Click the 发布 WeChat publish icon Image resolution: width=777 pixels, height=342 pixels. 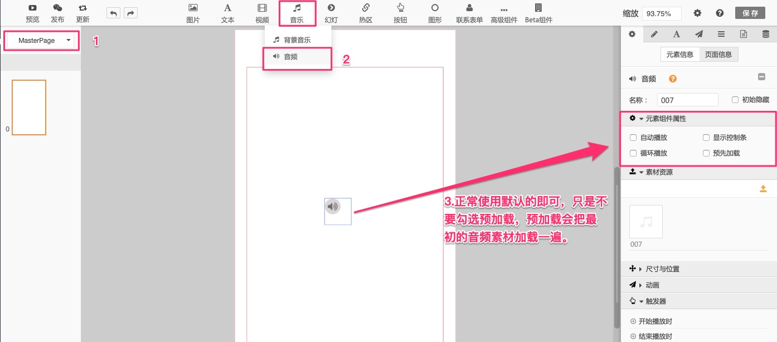point(57,8)
